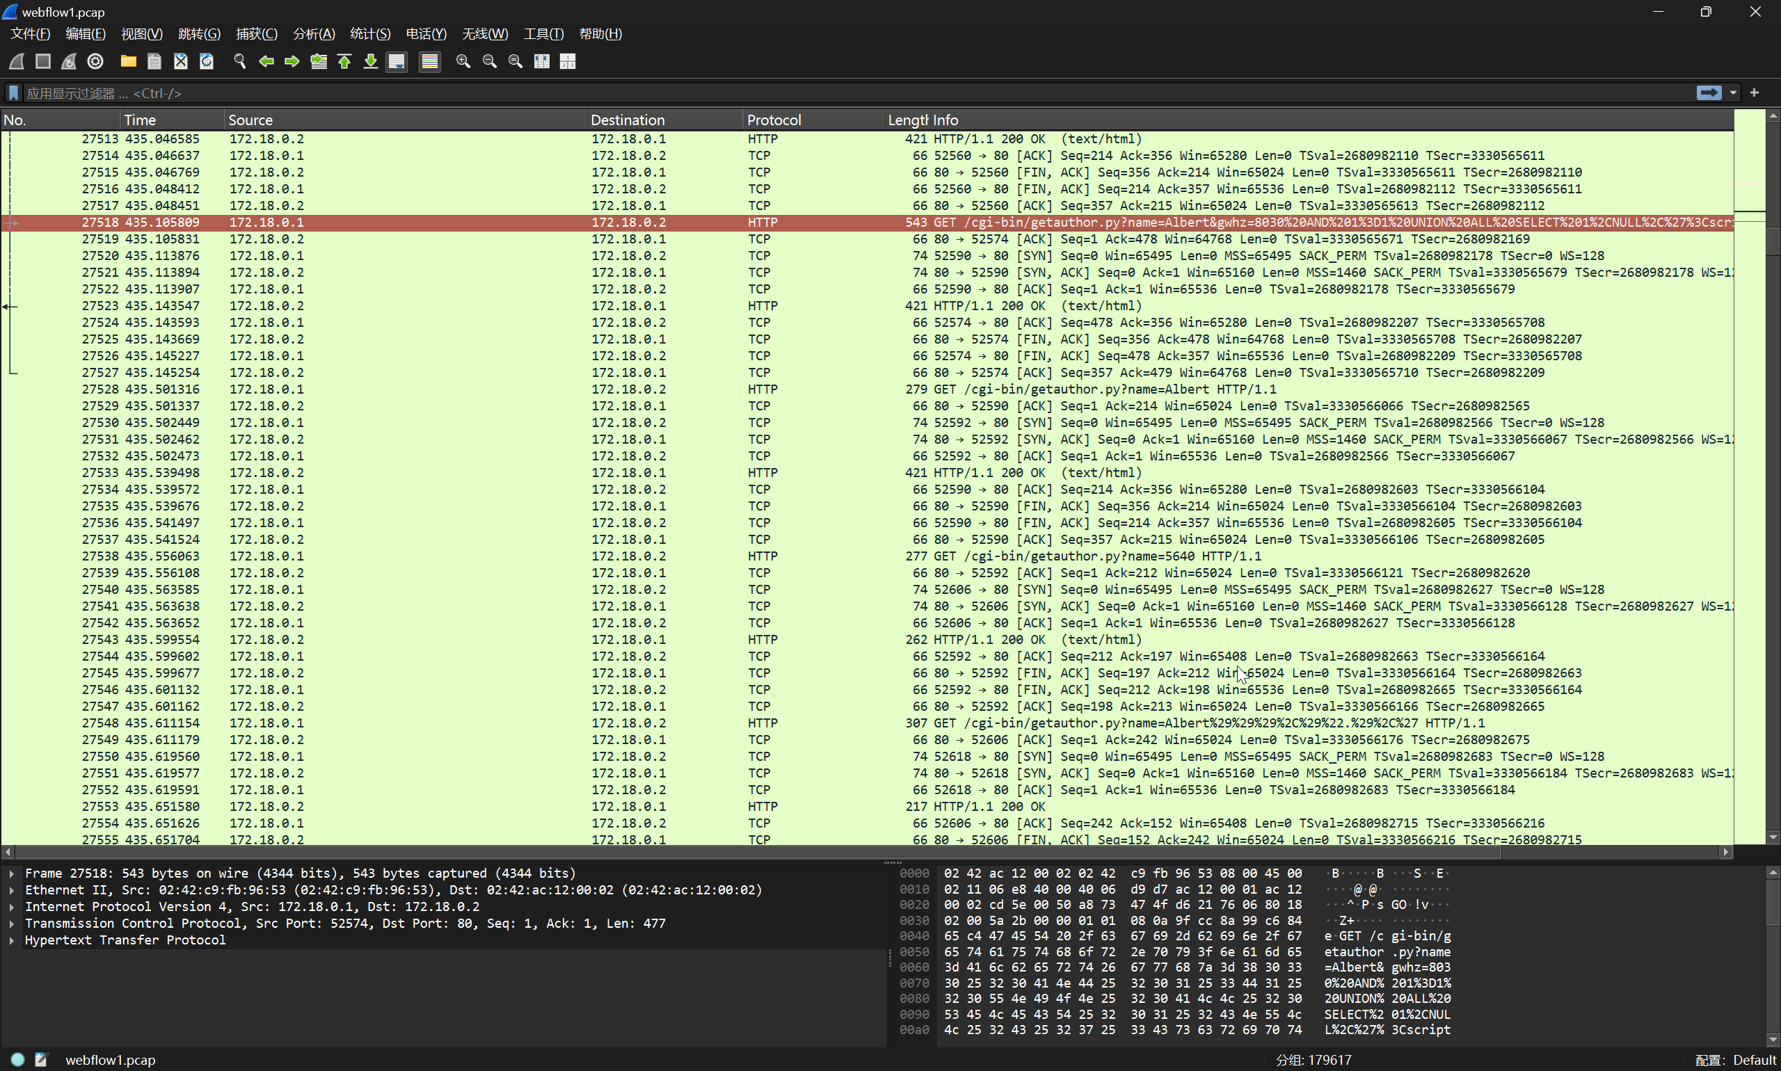Open the 跳转(G) menu

tap(199, 34)
